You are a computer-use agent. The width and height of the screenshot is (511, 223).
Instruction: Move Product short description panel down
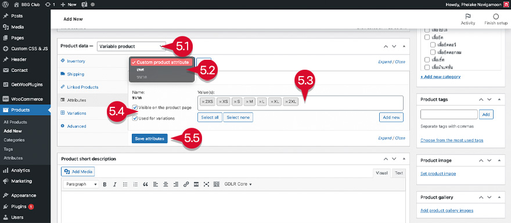point(394,159)
